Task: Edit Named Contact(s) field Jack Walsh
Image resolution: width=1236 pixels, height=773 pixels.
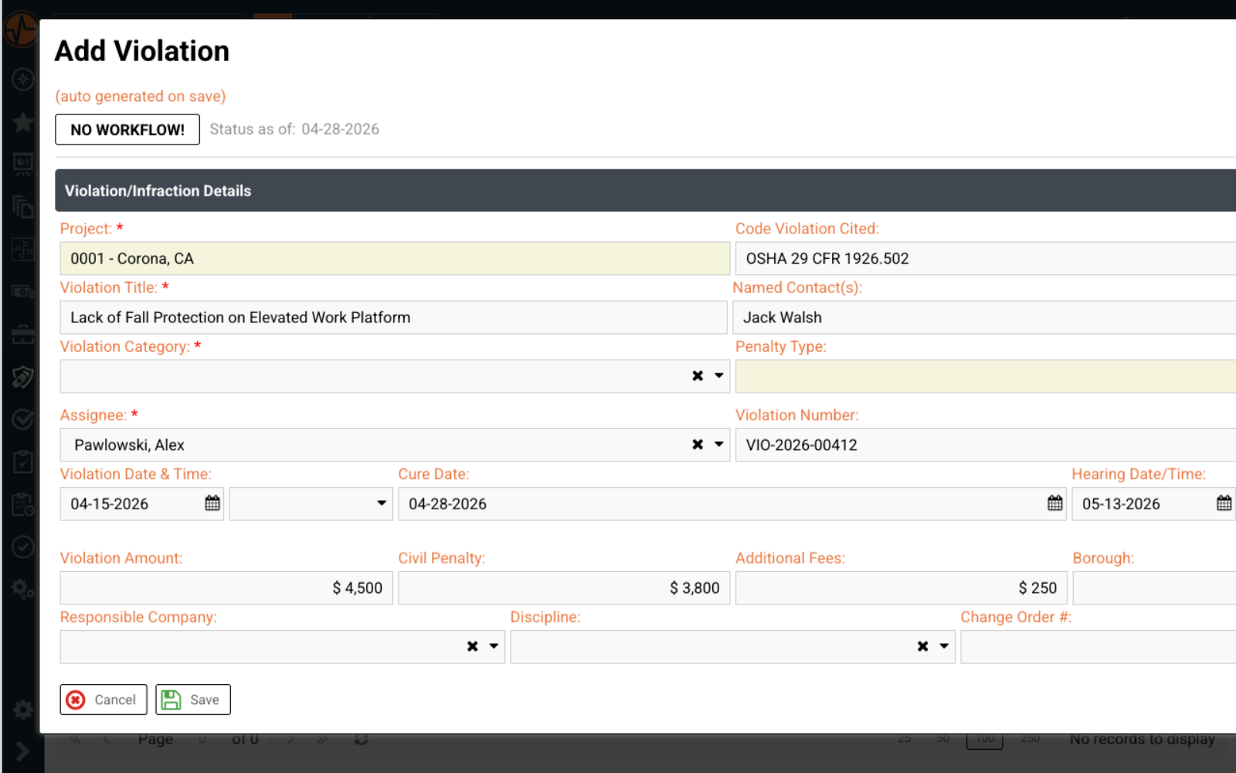Action: click(x=984, y=318)
